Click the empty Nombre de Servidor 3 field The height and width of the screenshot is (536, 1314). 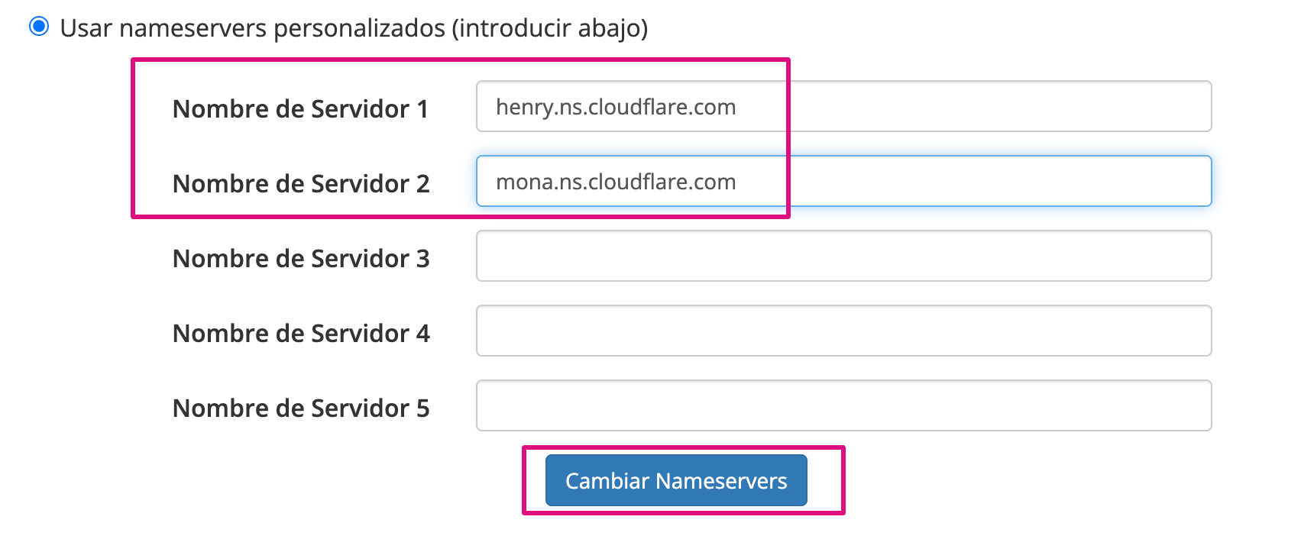tap(840, 256)
